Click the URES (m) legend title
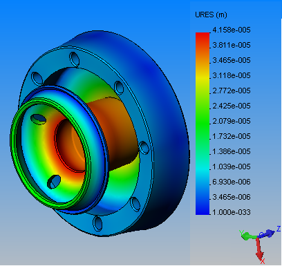 (x=211, y=15)
